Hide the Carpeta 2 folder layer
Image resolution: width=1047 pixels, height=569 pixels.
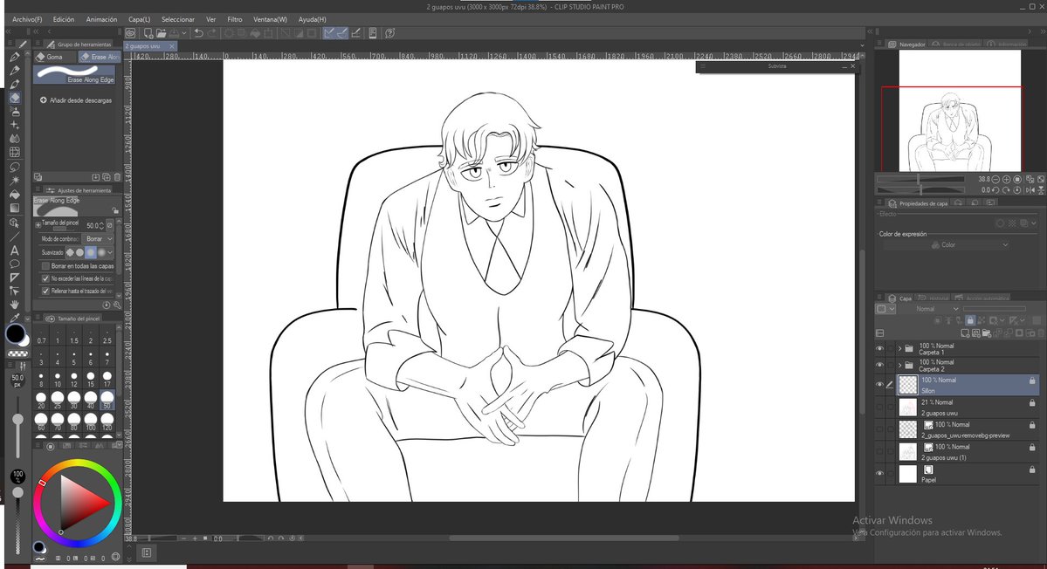point(879,365)
